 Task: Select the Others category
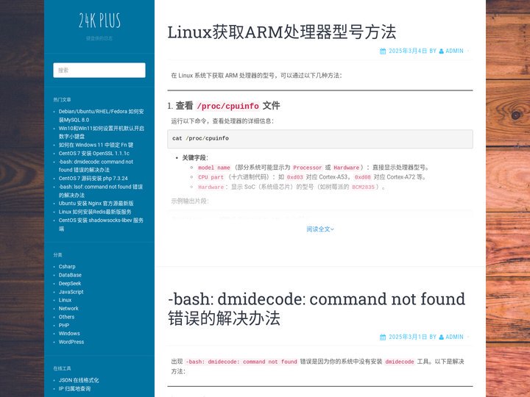pos(66,317)
